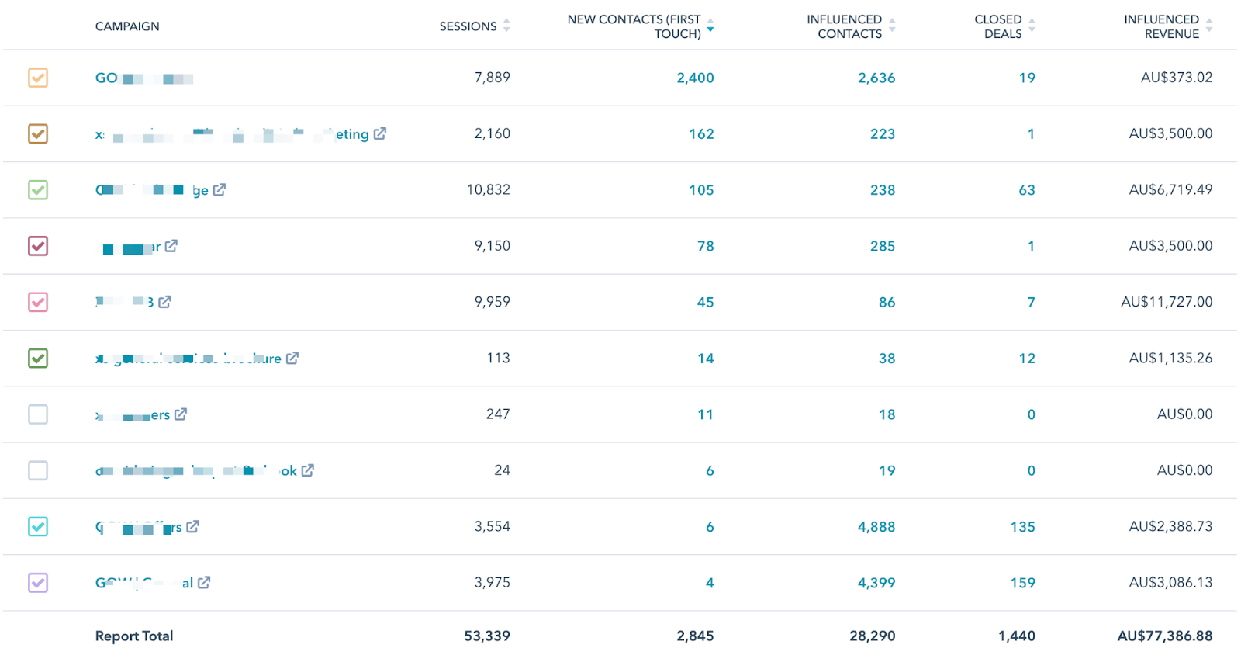Sort by New Contacts (First Touch) arrows
The image size is (1241, 662).
[x=710, y=26]
